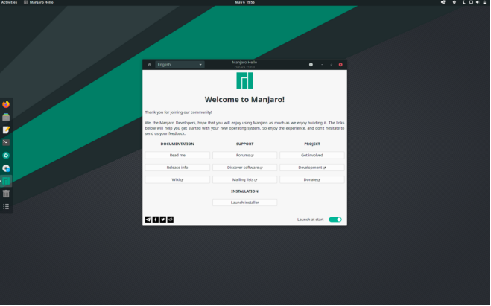Click the Get involved button
This screenshot has width=491, height=306.
(312, 155)
